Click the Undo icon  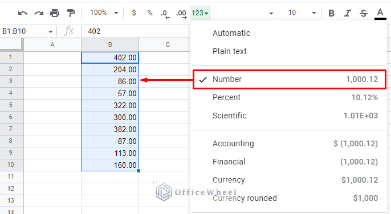click(x=23, y=13)
